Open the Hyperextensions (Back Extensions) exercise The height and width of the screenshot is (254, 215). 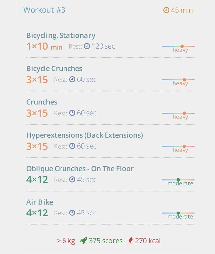point(85,135)
